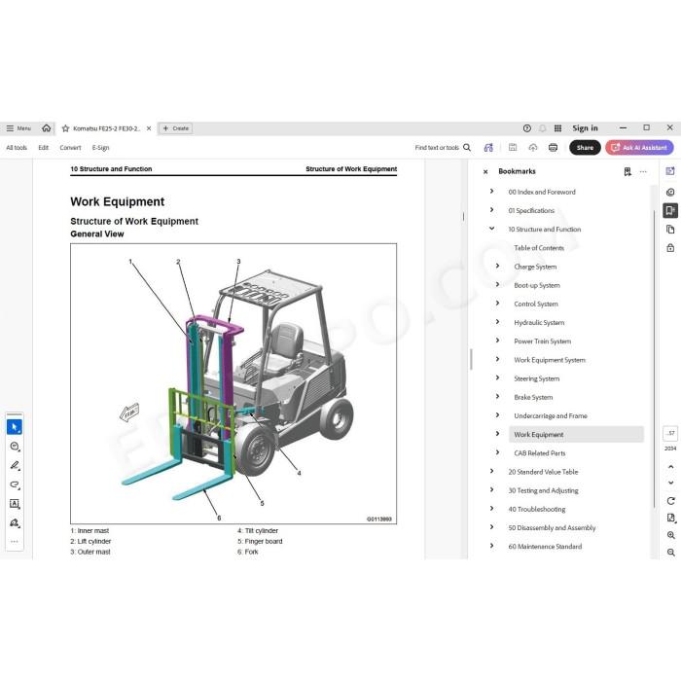
Task: Choose the freehand draw tool
Action: coord(15,484)
